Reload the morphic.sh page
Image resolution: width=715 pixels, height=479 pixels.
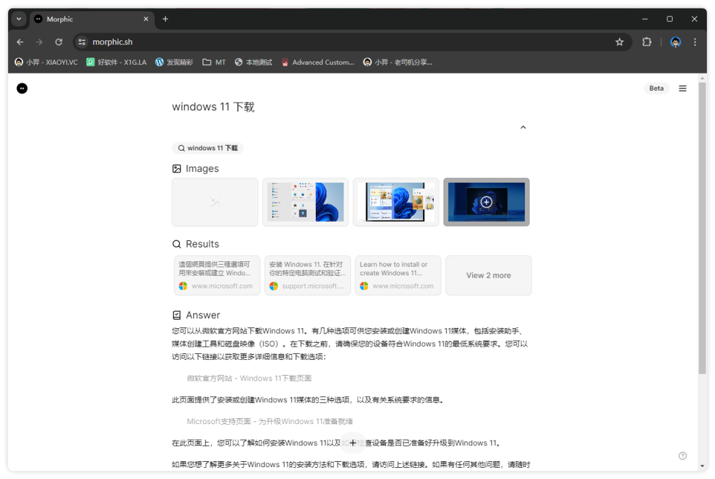click(x=59, y=42)
